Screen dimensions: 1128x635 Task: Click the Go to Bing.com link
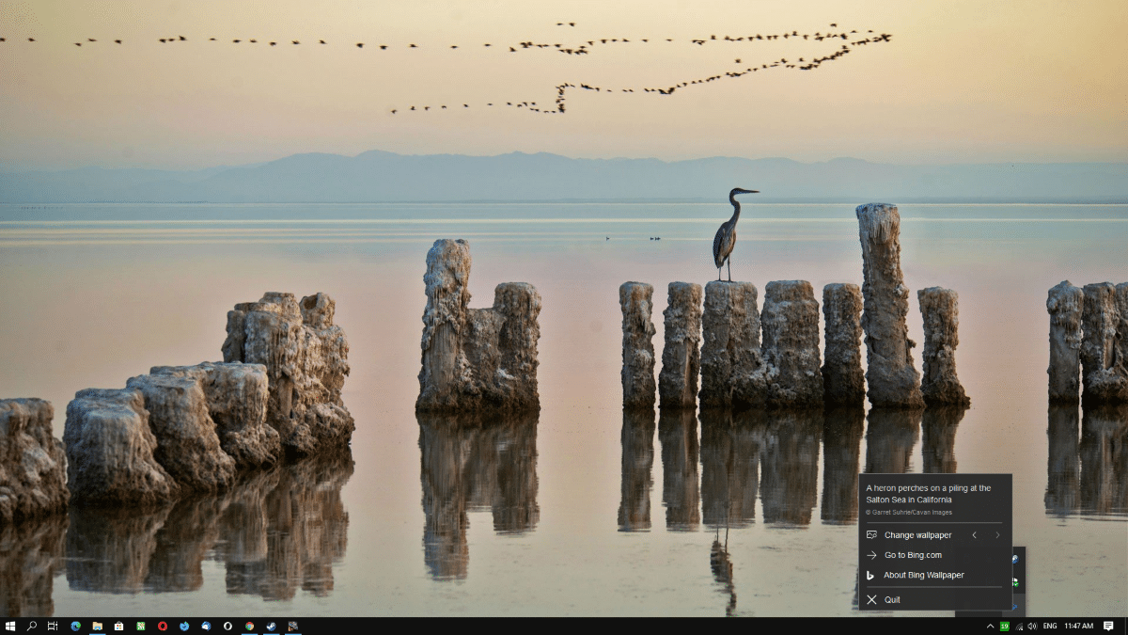(912, 555)
